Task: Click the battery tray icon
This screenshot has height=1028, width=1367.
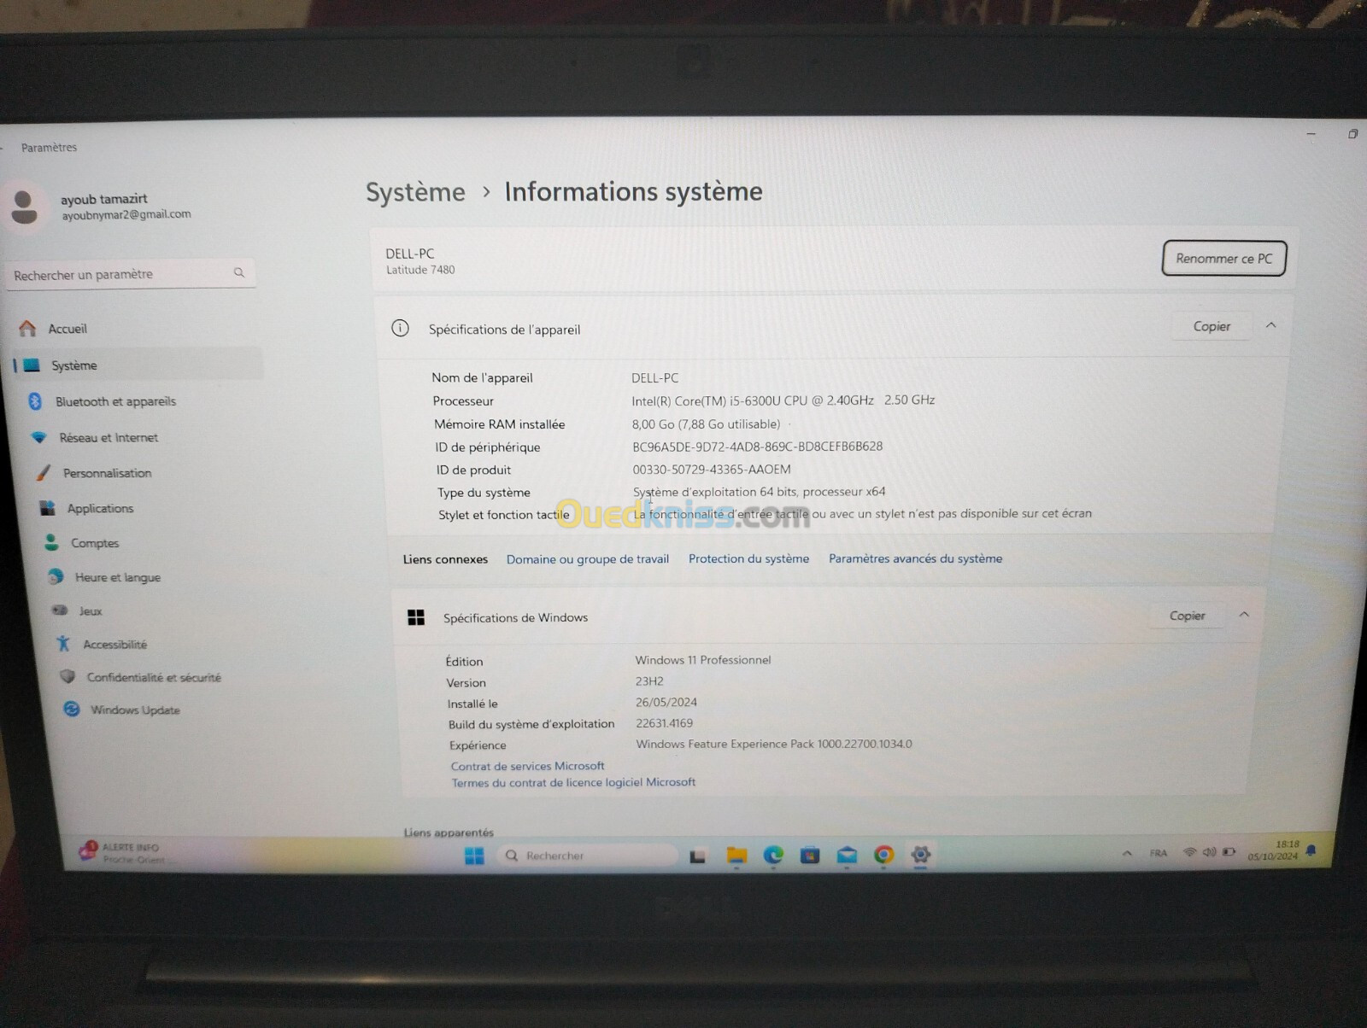Action: (x=1229, y=852)
